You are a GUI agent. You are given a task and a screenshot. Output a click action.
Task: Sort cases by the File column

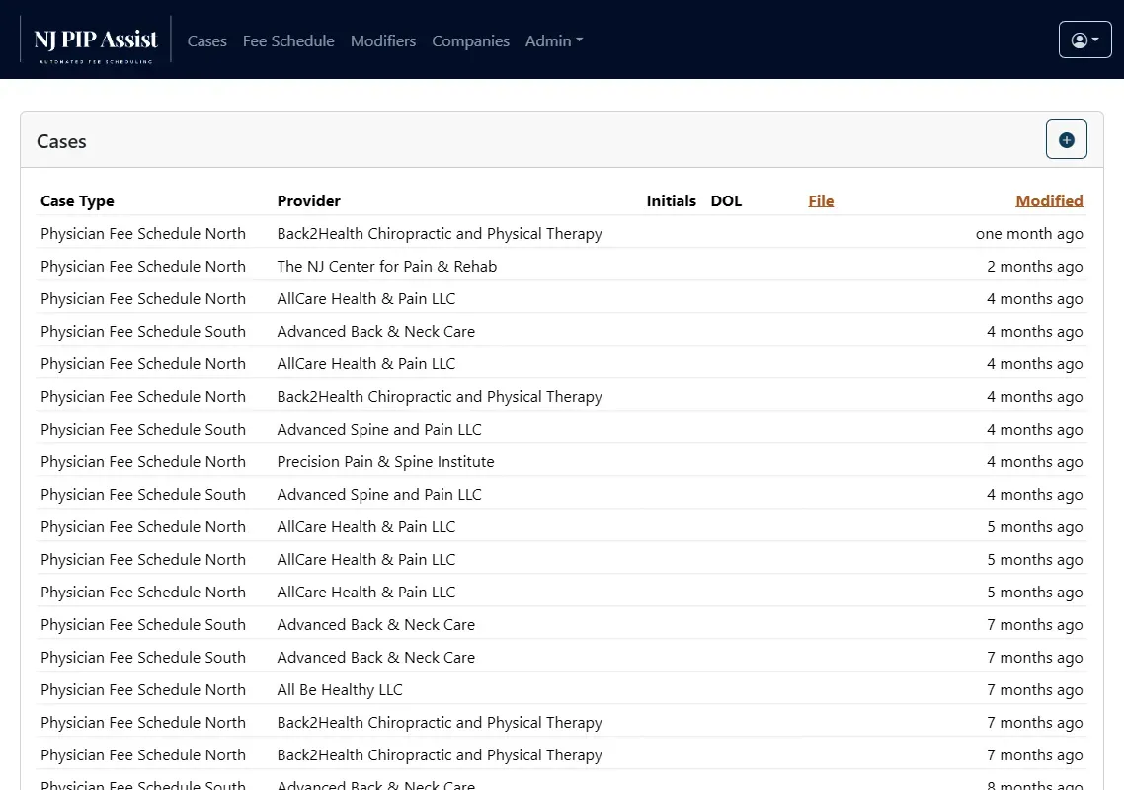821,200
